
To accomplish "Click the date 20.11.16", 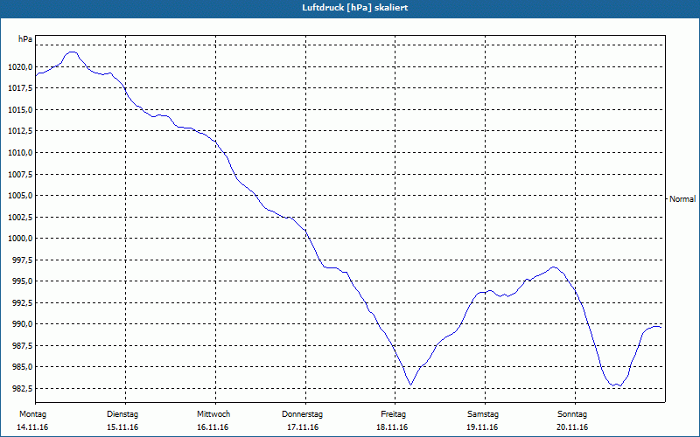I will [x=572, y=427].
